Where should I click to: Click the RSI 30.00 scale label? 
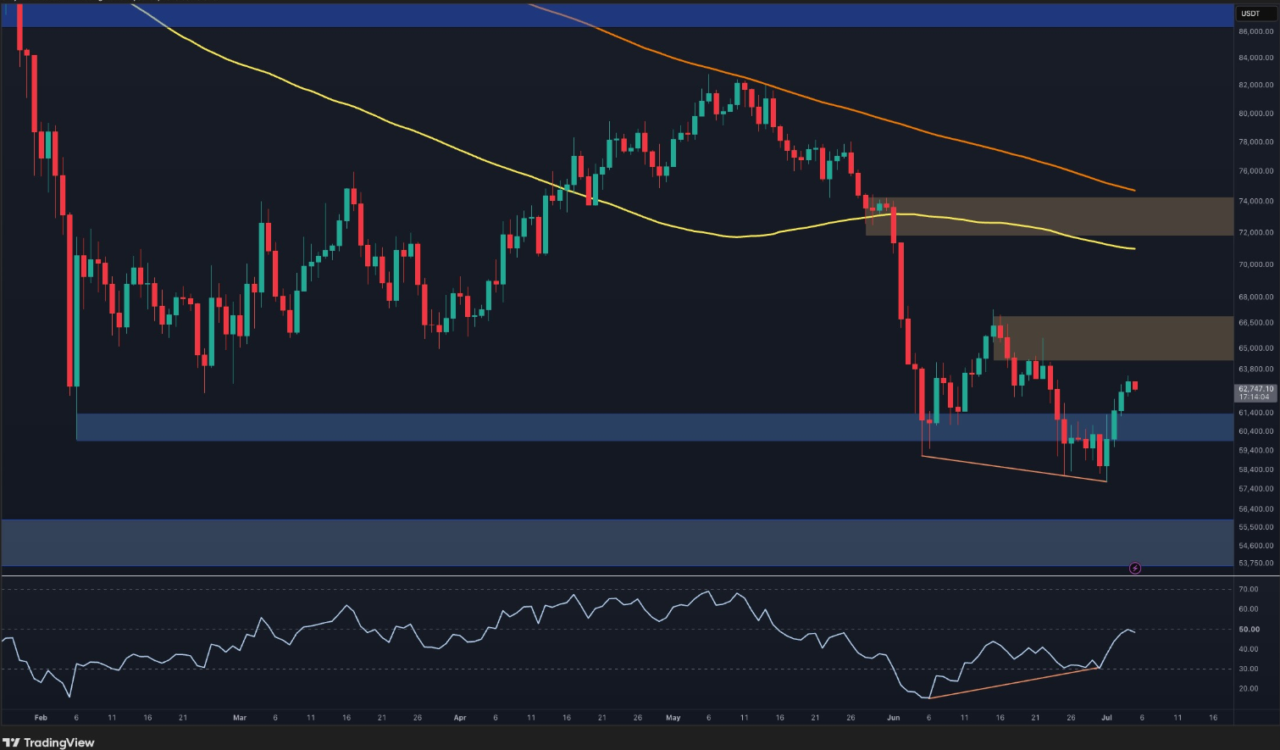click(1248, 669)
